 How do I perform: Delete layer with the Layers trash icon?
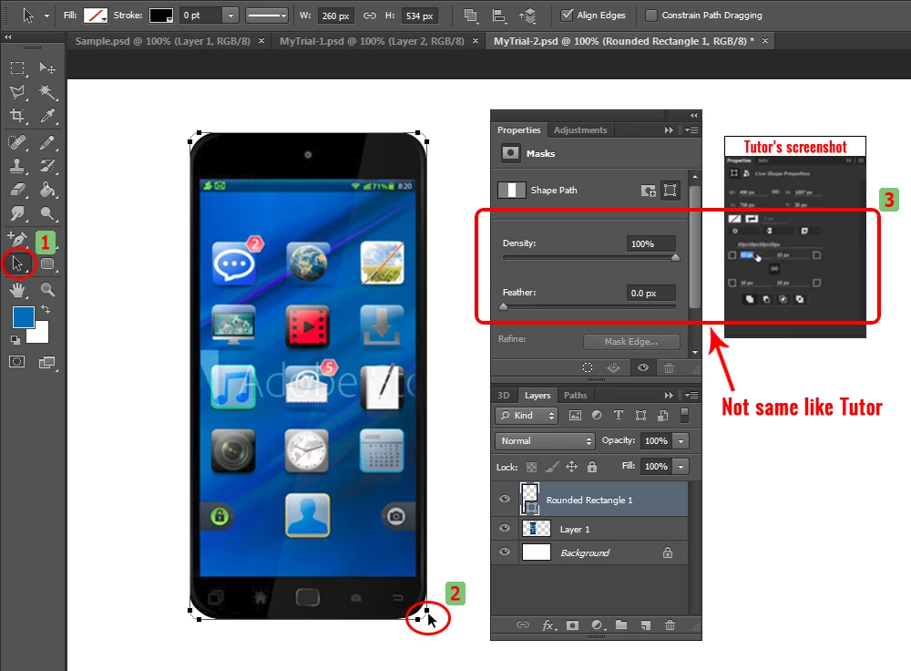[670, 625]
